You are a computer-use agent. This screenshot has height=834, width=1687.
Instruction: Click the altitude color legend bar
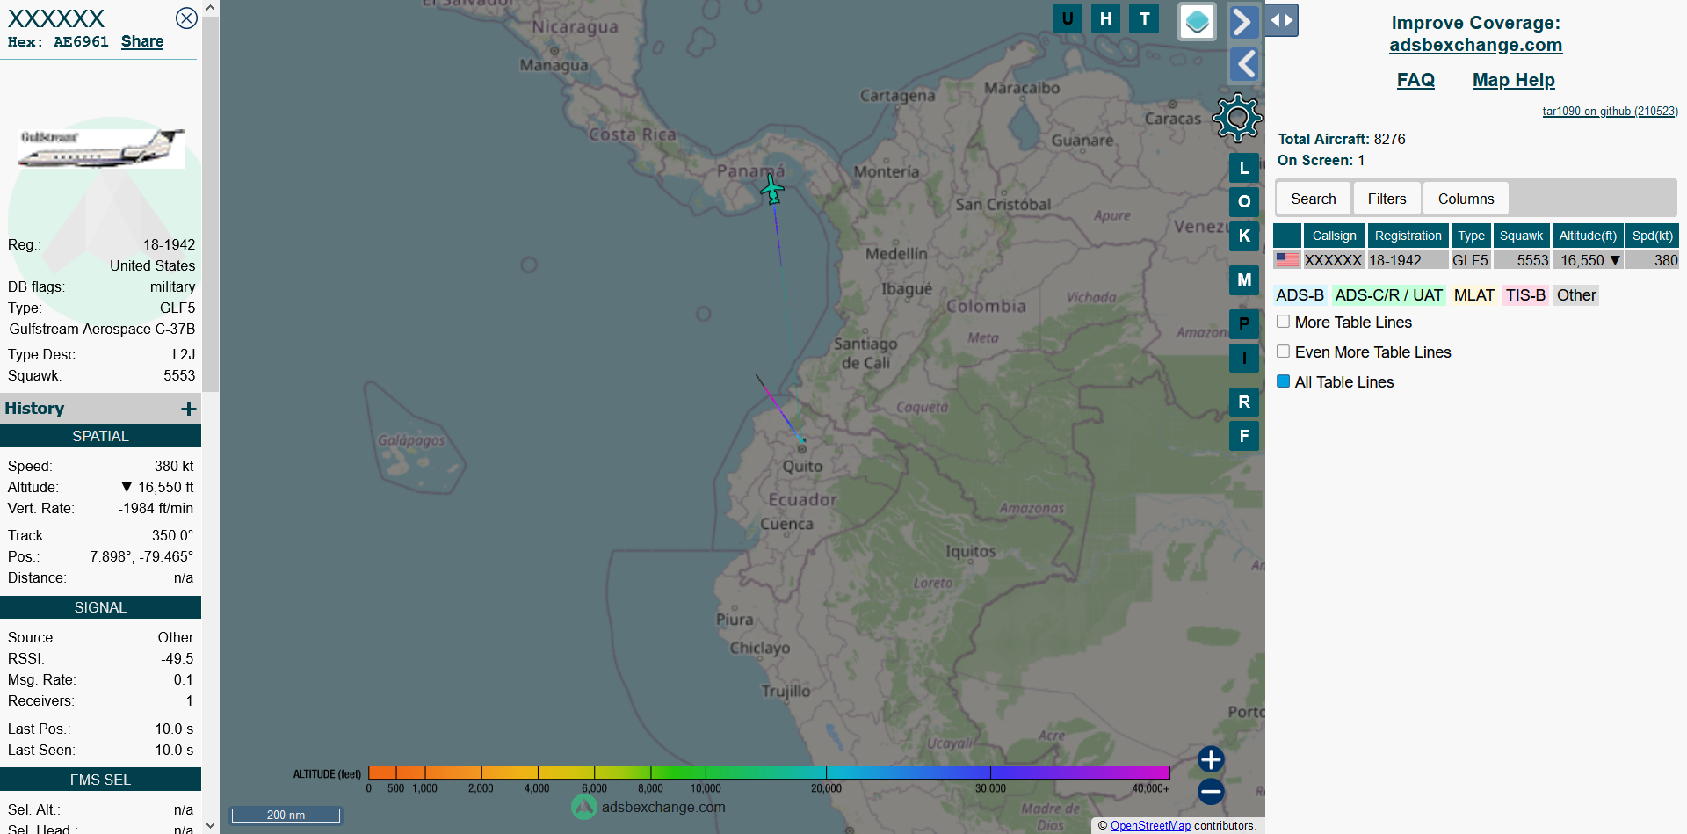769,772
